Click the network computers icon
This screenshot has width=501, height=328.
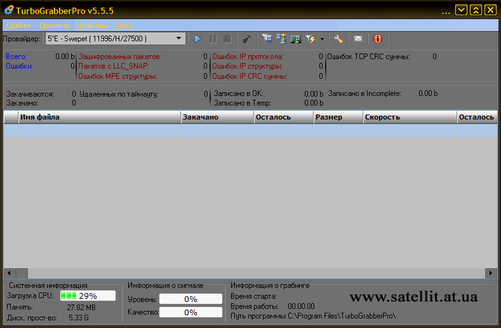point(281,39)
